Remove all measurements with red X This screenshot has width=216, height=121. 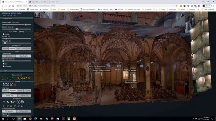pyautogui.click(x=29, y=78)
